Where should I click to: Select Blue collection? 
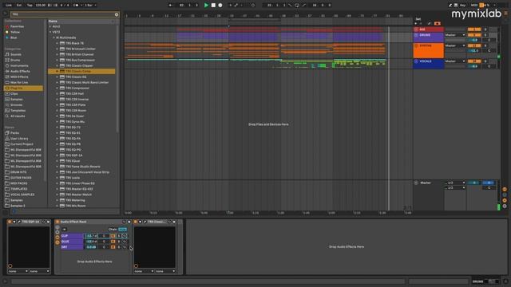tap(14, 37)
